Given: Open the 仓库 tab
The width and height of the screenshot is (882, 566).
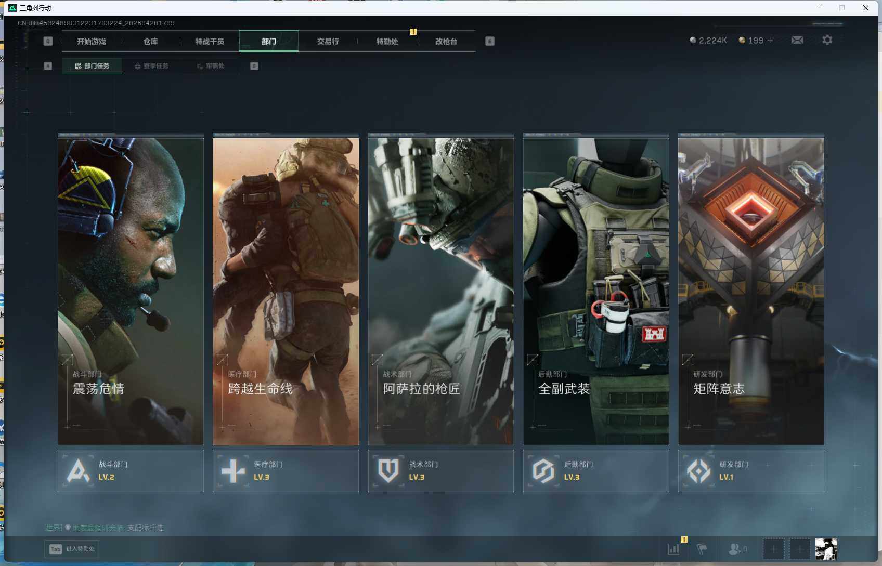Looking at the screenshot, I should coord(151,42).
